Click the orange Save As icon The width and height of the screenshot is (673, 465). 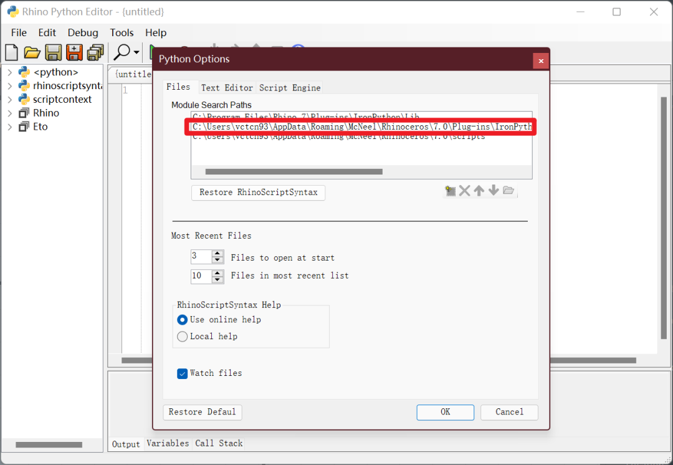(74, 52)
